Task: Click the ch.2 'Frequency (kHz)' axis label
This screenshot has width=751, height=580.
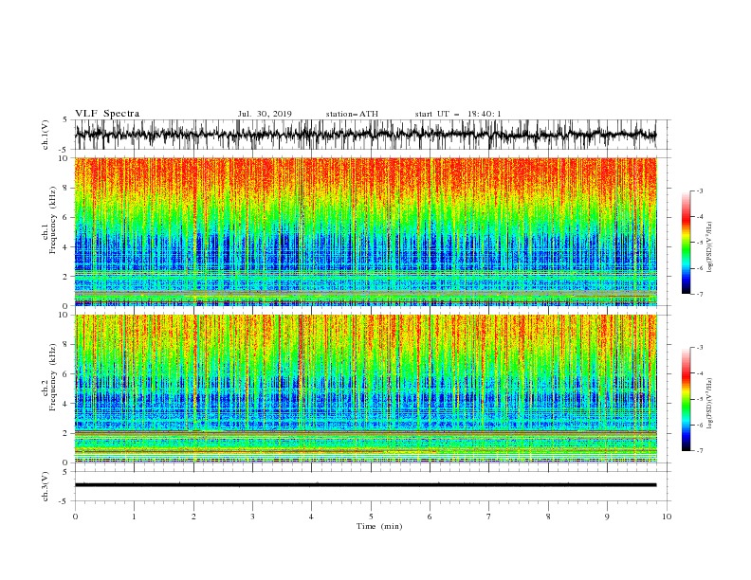Action: [53, 377]
